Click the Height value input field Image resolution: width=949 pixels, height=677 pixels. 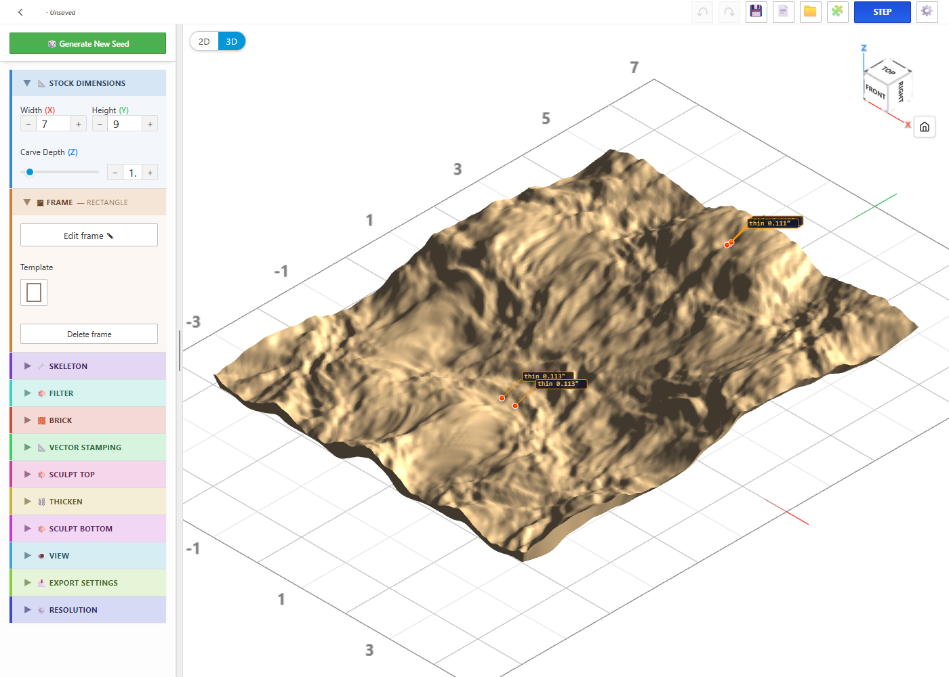125,124
